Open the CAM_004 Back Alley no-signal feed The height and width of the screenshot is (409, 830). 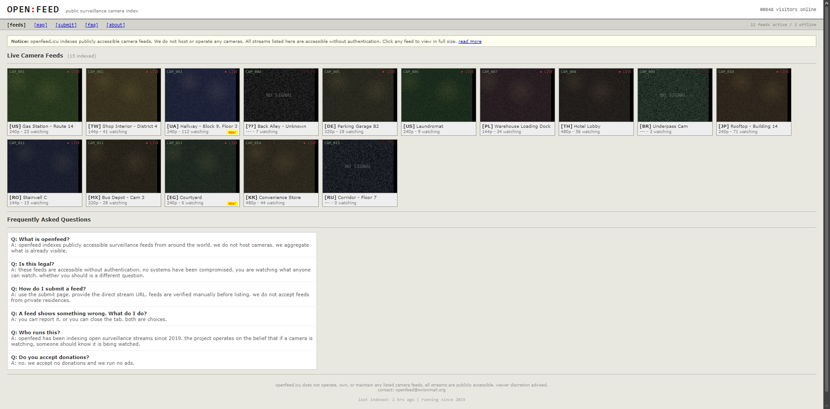tap(281, 95)
